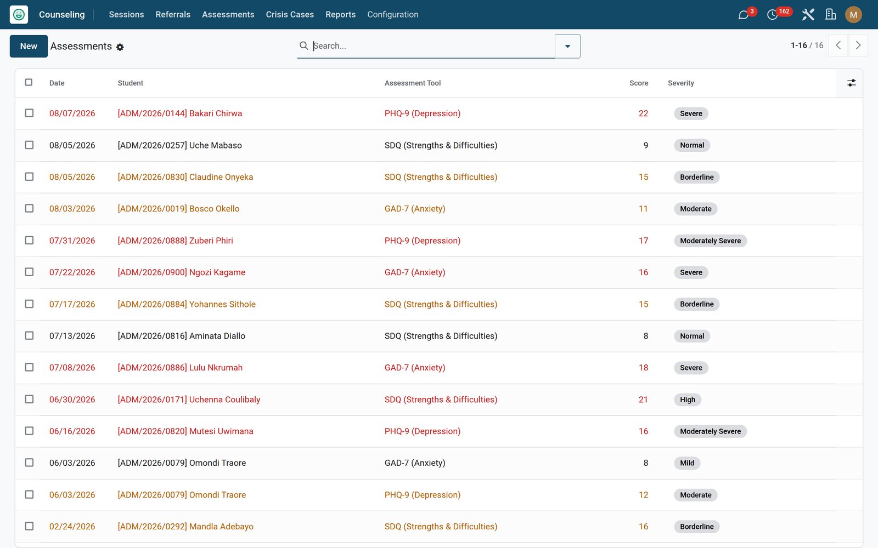The height and width of the screenshot is (548, 878).
Task: Check the Bakari Chirwa row checkbox
Action: click(x=29, y=113)
